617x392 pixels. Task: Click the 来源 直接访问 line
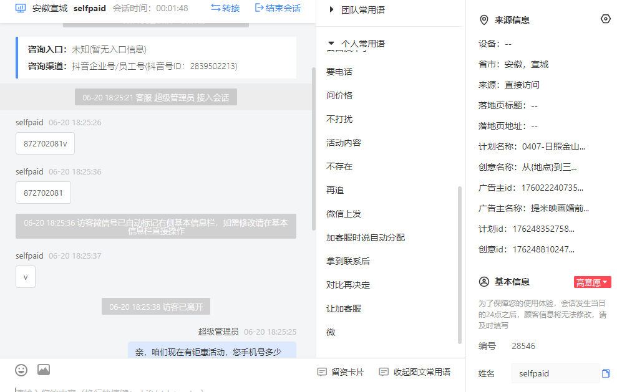point(509,85)
